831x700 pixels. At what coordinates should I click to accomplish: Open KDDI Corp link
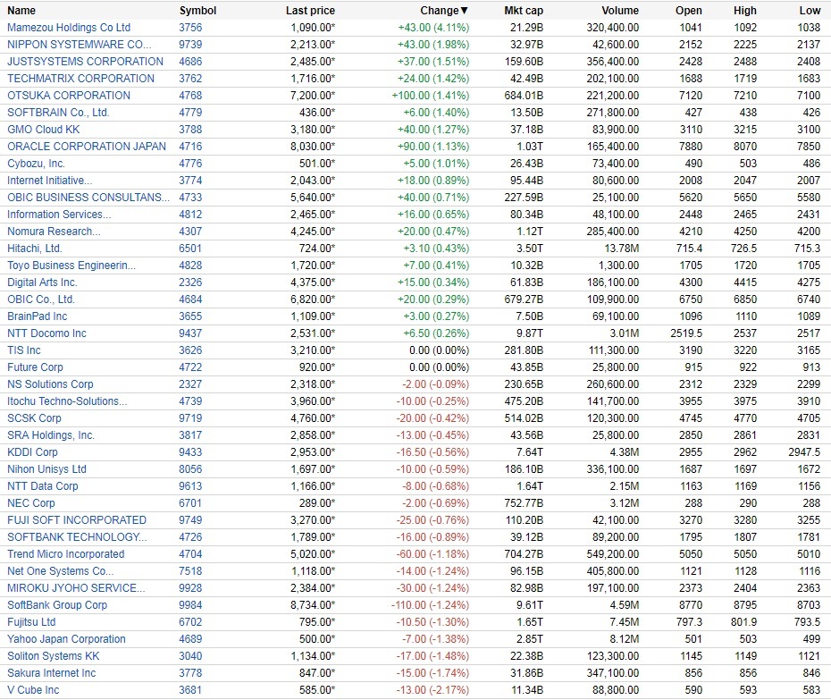[32, 451]
